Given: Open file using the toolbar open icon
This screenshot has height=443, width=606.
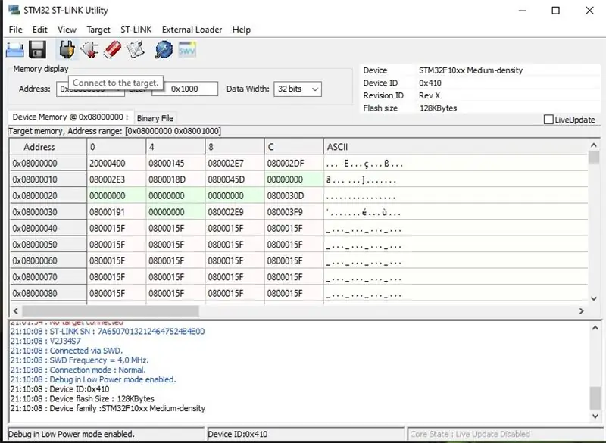Looking at the screenshot, I should pyautogui.click(x=14, y=50).
